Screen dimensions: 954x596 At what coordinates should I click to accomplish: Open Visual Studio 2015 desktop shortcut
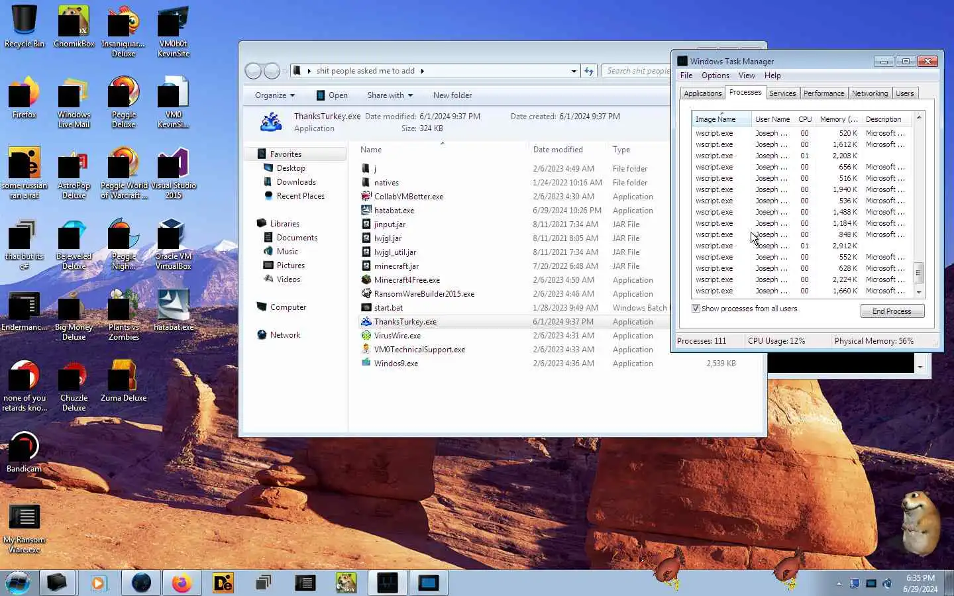click(x=174, y=172)
